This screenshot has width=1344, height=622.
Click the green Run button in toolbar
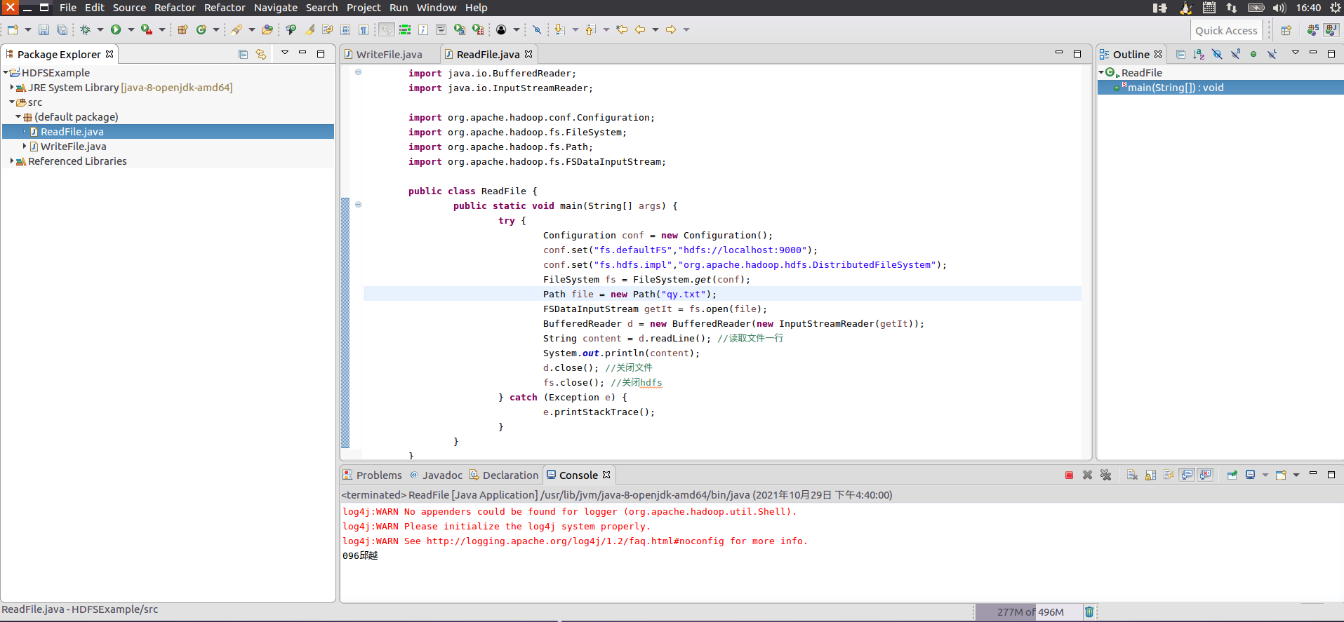pyautogui.click(x=116, y=29)
